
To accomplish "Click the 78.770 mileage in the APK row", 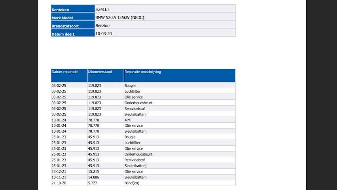I will coord(93,120).
